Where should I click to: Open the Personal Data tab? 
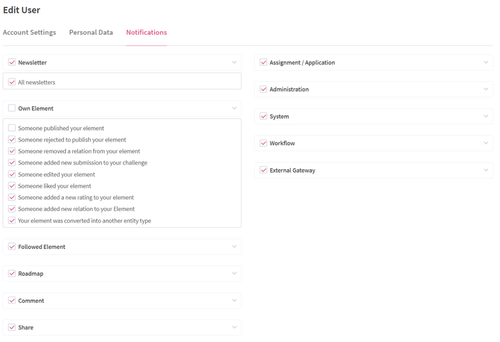[91, 32]
